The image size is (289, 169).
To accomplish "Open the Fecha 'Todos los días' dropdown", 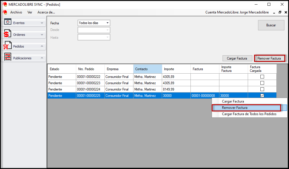I will 107,23.
